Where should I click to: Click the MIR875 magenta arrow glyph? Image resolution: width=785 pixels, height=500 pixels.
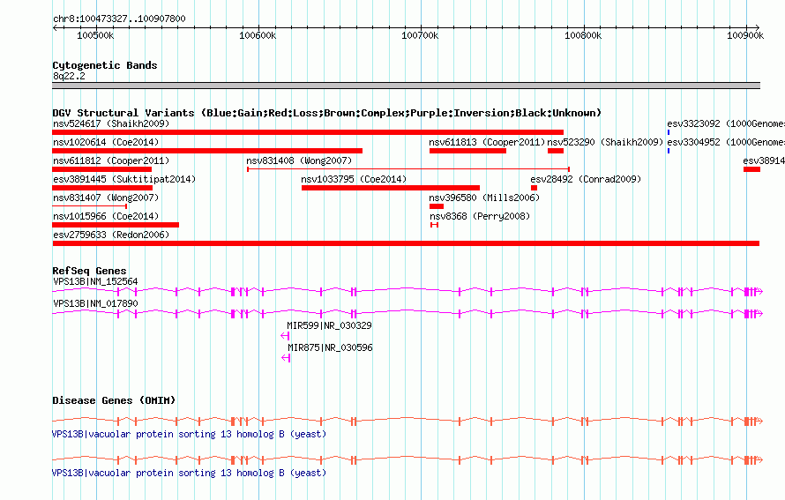pos(286,358)
